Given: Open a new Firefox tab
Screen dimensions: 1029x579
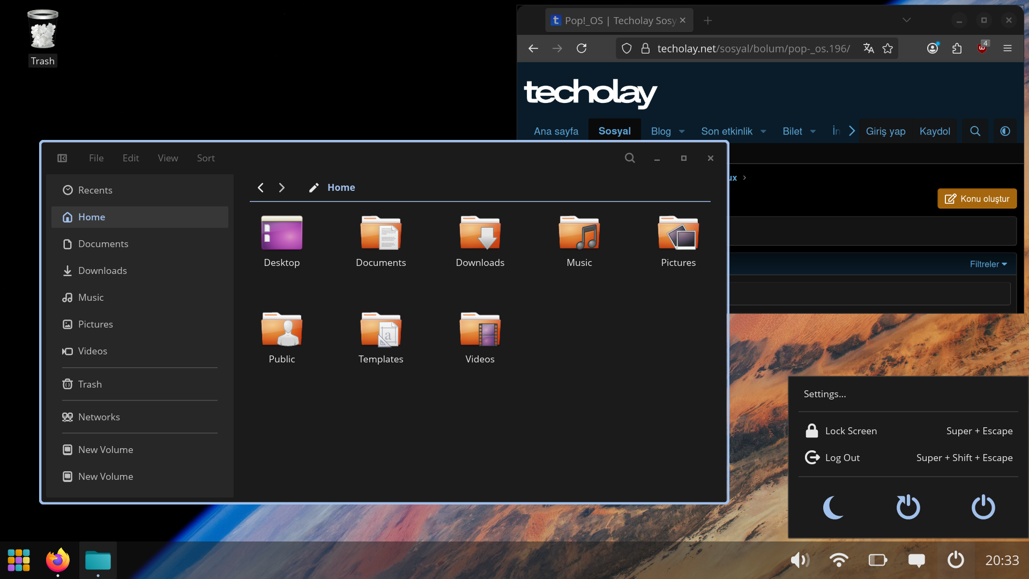Looking at the screenshot, I should (x=708, y=20).
